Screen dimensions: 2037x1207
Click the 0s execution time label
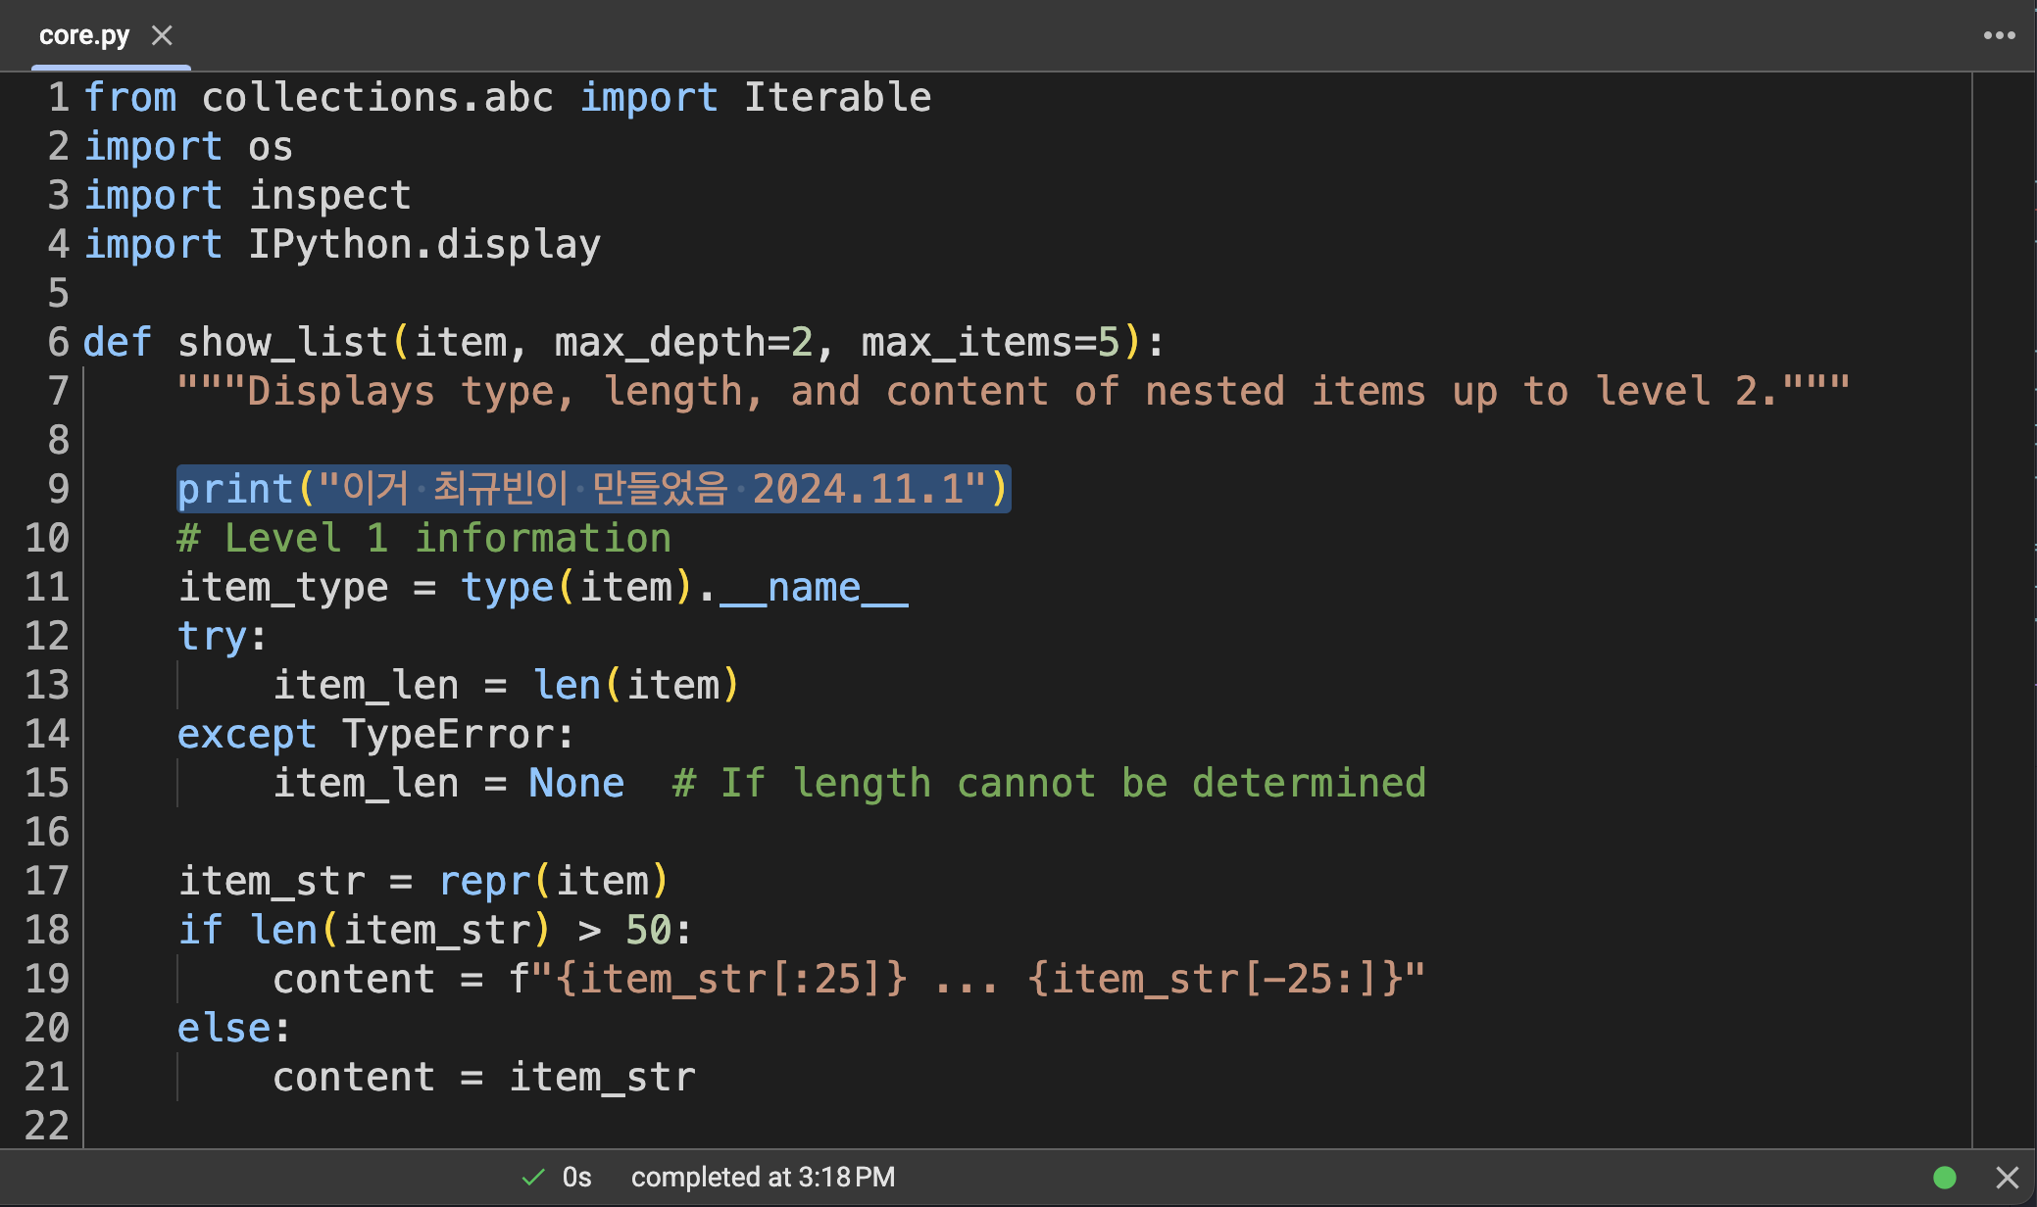[x=576, y=1177]
